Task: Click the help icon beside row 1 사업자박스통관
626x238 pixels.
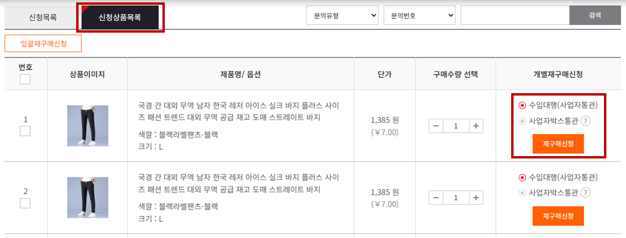Action: pos(586,121)
